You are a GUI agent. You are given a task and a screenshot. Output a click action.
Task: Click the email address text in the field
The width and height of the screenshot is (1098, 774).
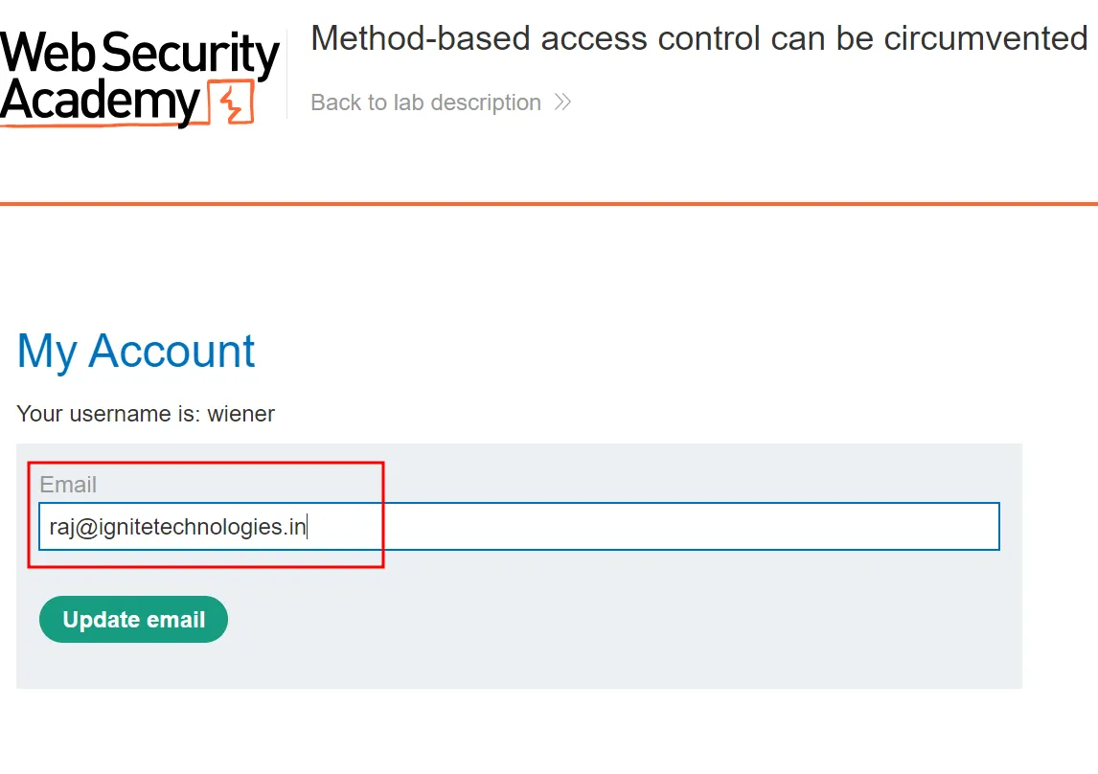(177, 527)
